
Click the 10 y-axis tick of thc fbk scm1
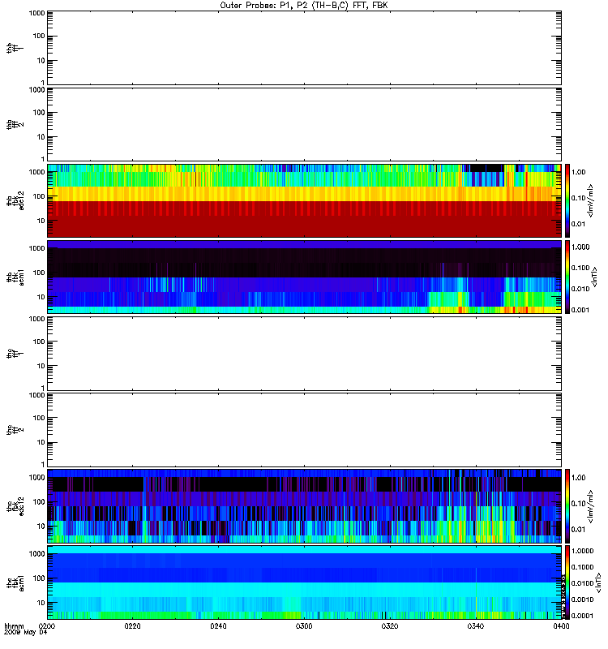(41, 603)
